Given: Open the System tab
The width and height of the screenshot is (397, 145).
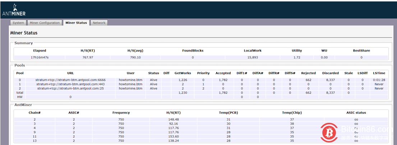Looking at the screenshot, I should tap(18, 23).
